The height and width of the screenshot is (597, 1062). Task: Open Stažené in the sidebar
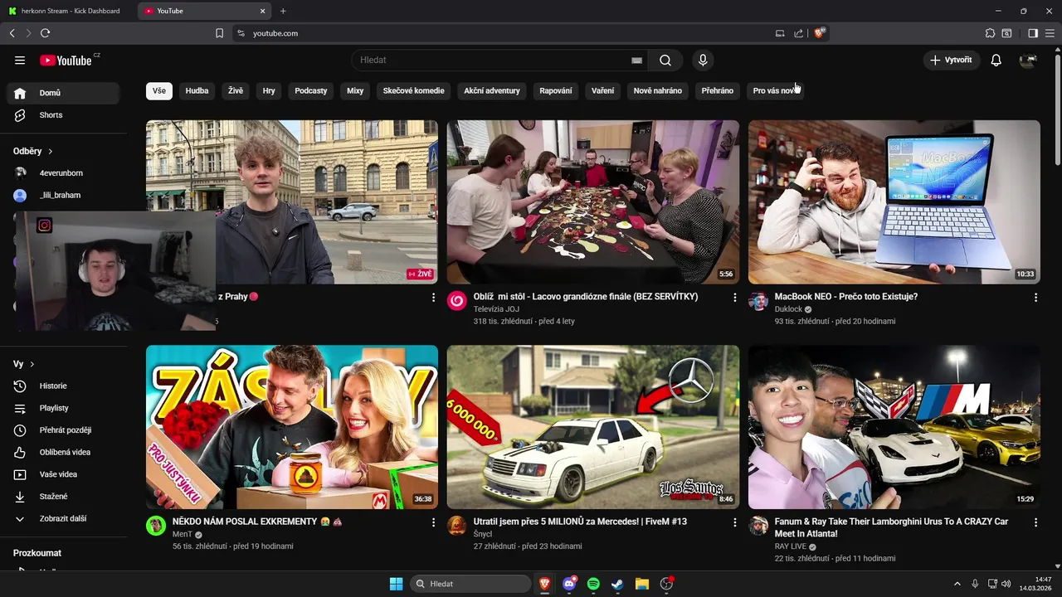(63, 497)
